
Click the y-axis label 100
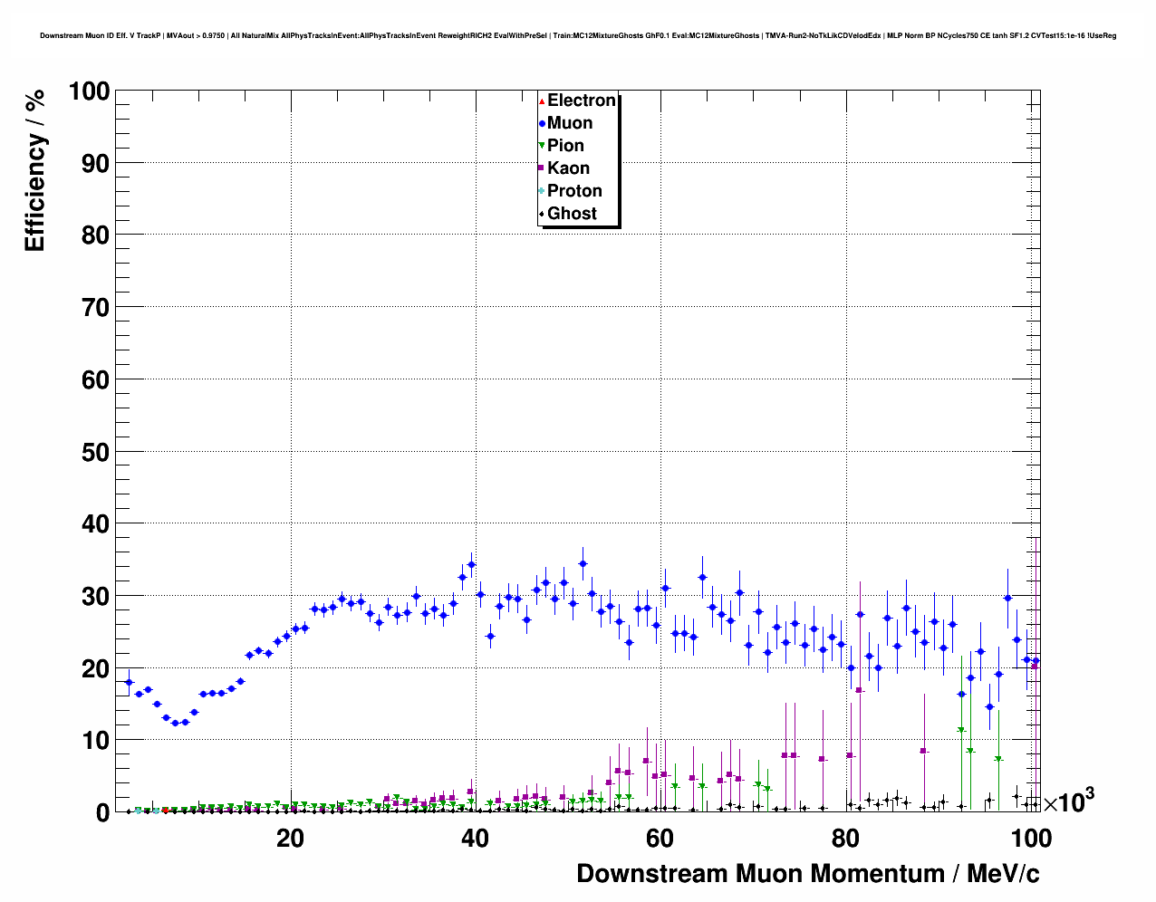[89, 91]
